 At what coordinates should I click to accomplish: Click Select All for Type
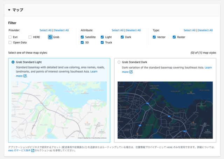click(190, 30)
